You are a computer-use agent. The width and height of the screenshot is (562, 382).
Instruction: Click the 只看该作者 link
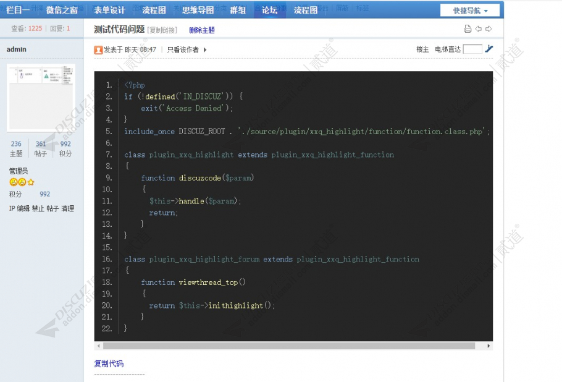tap(183, 50)
